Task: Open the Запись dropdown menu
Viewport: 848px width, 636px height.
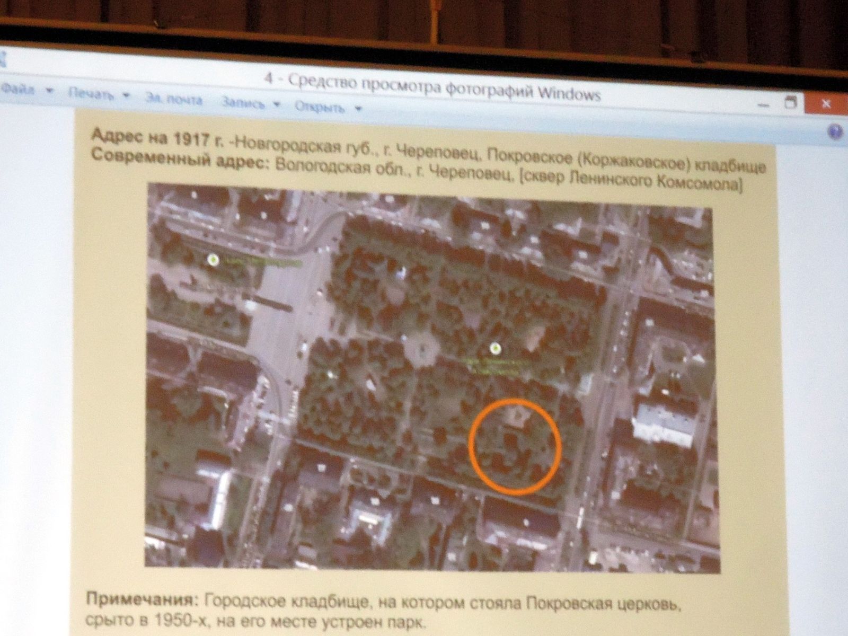Action: click(x=251, y=103)
